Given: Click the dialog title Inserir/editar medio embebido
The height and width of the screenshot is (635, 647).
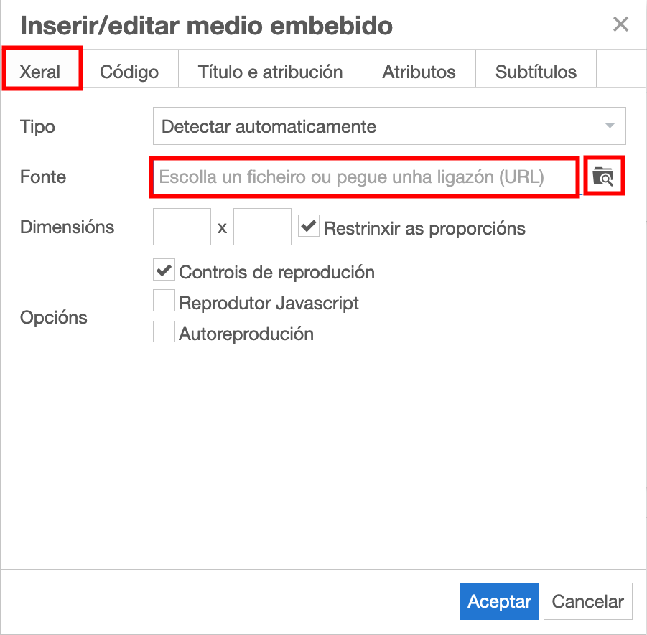Looking at the screenshot, I should (206, 27).
